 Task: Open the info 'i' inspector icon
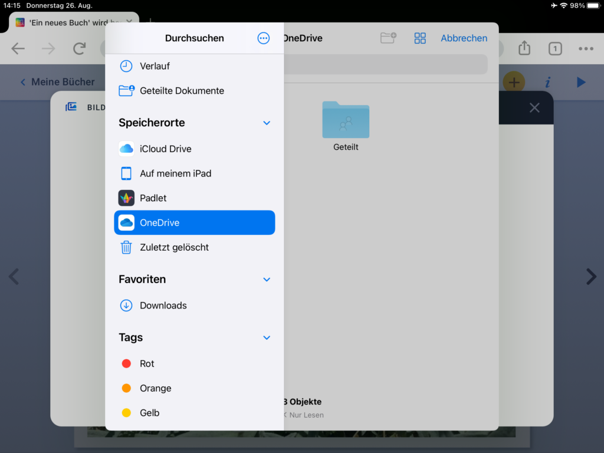[548, 82]
